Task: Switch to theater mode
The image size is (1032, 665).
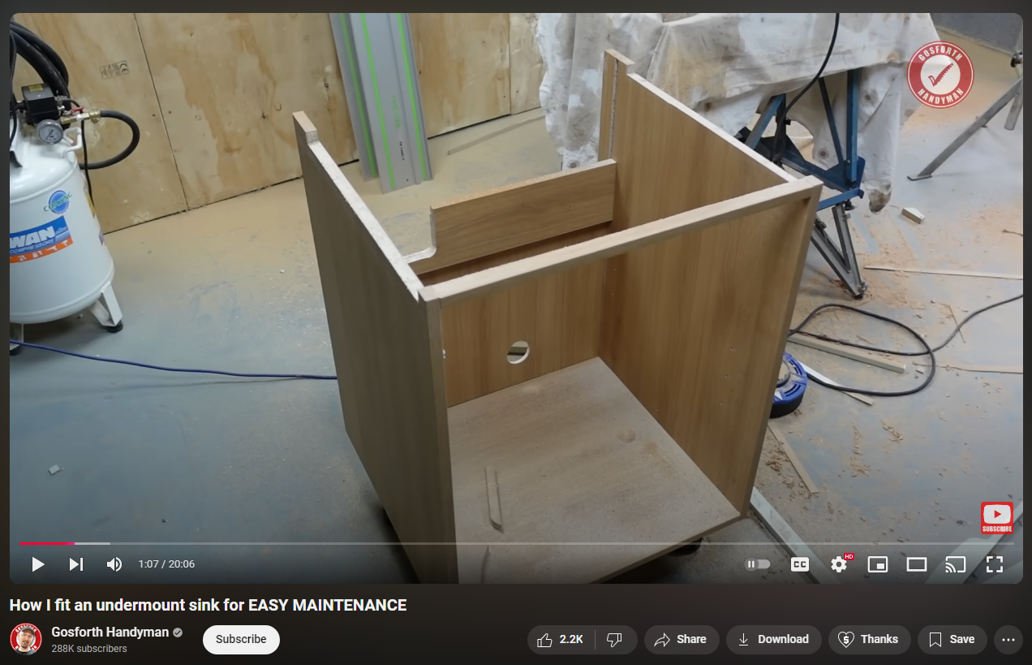Action: coord(917,564)
